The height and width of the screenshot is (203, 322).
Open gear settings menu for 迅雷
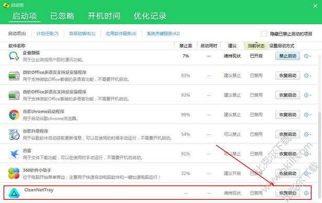(x=307, y=154)
